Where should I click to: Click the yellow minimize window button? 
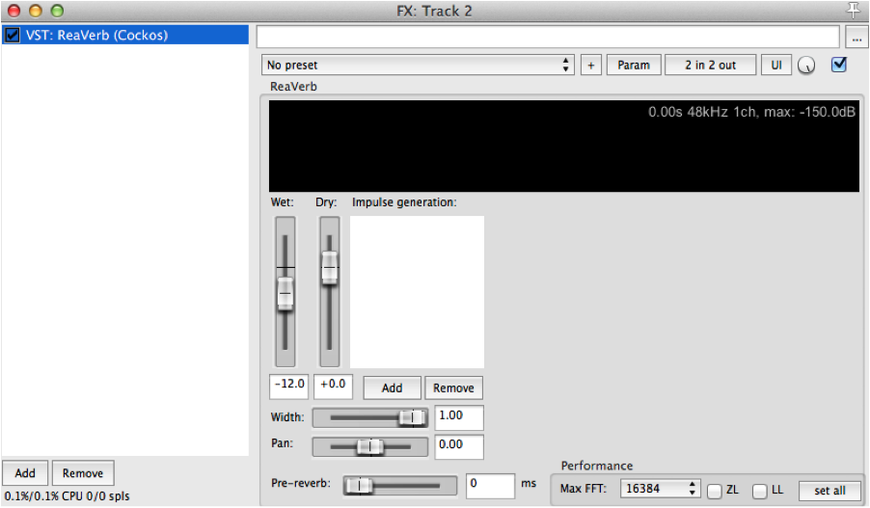[x=36, y=11]
